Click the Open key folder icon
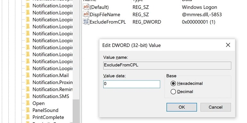This screenshot has width=247, height=123. pyautogui.click(x=28, y=103)
